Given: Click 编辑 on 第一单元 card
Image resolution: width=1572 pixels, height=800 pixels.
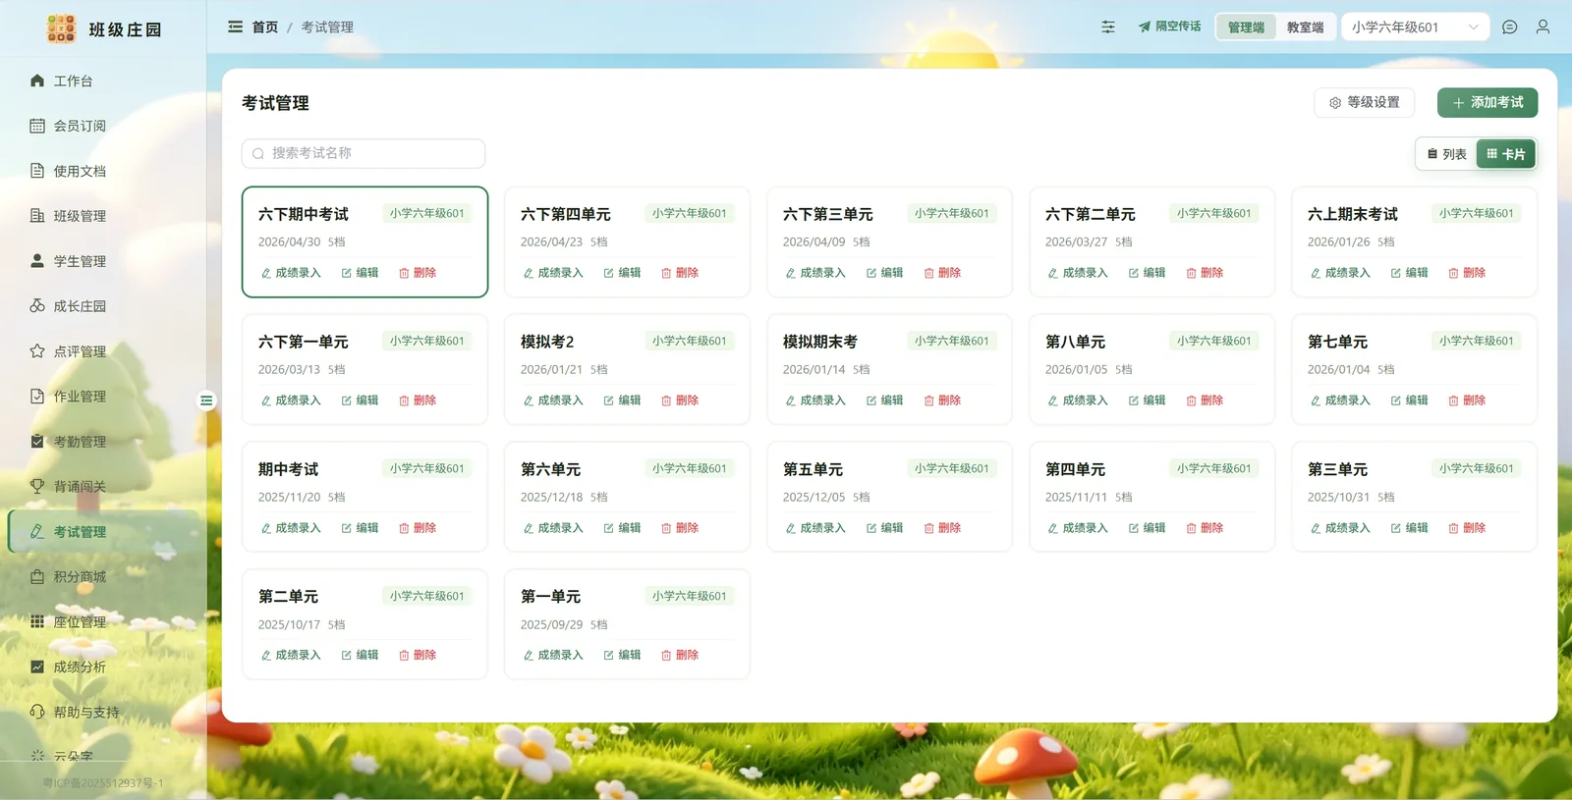Looking at the screenshot, I should [622, 655].
